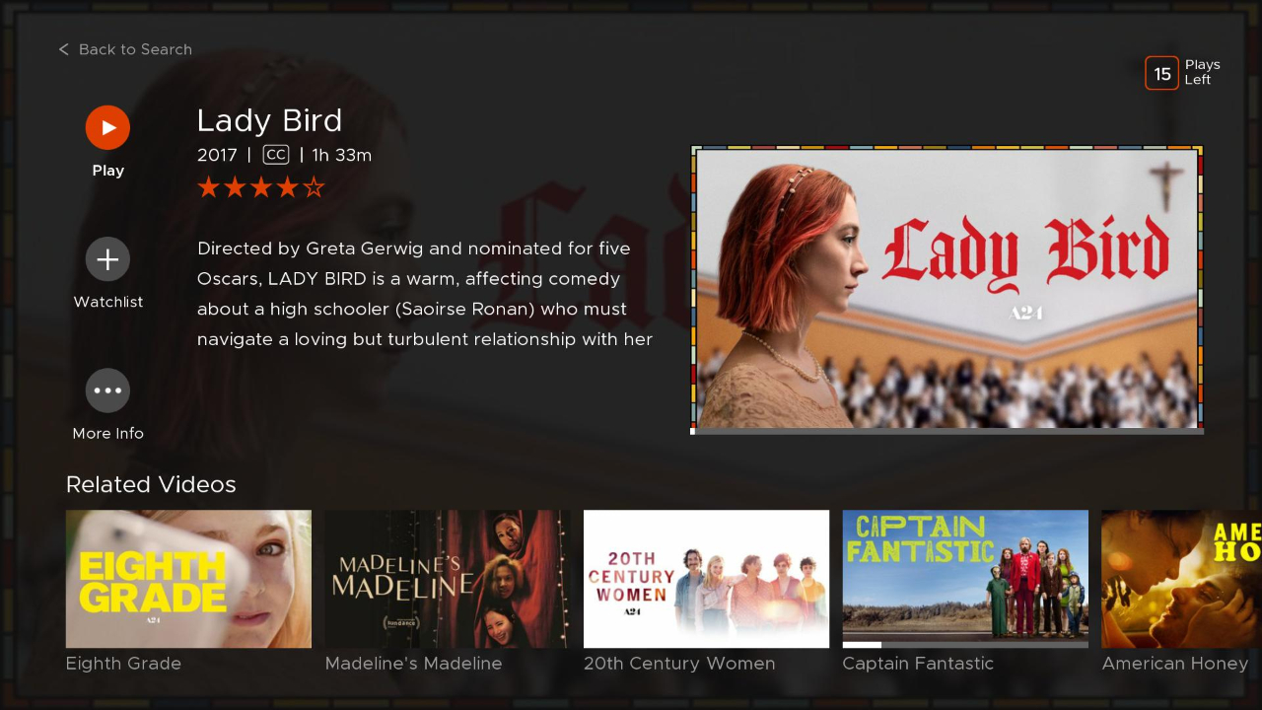Open the Lady Bird preview poster

click(946, 287)
